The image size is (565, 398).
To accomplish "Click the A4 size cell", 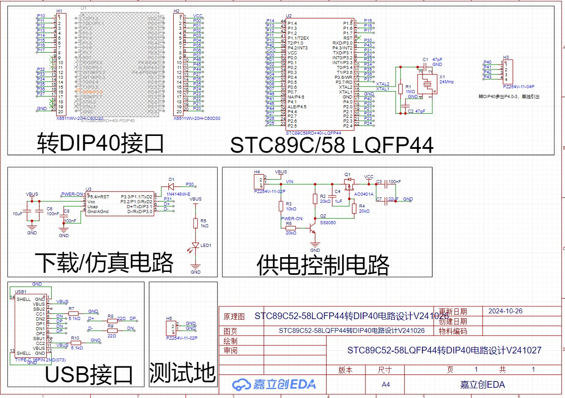I will click(386, 385).
